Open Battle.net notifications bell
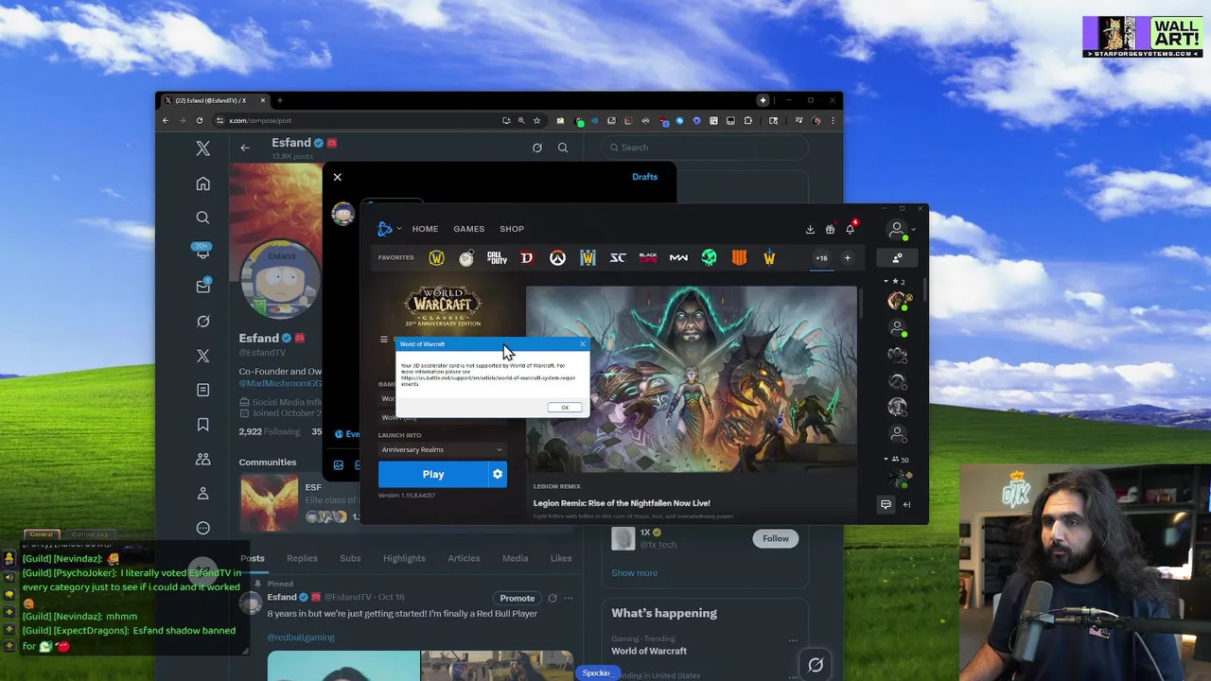This screenshot has height=681, width=1211. coord(851,228)
